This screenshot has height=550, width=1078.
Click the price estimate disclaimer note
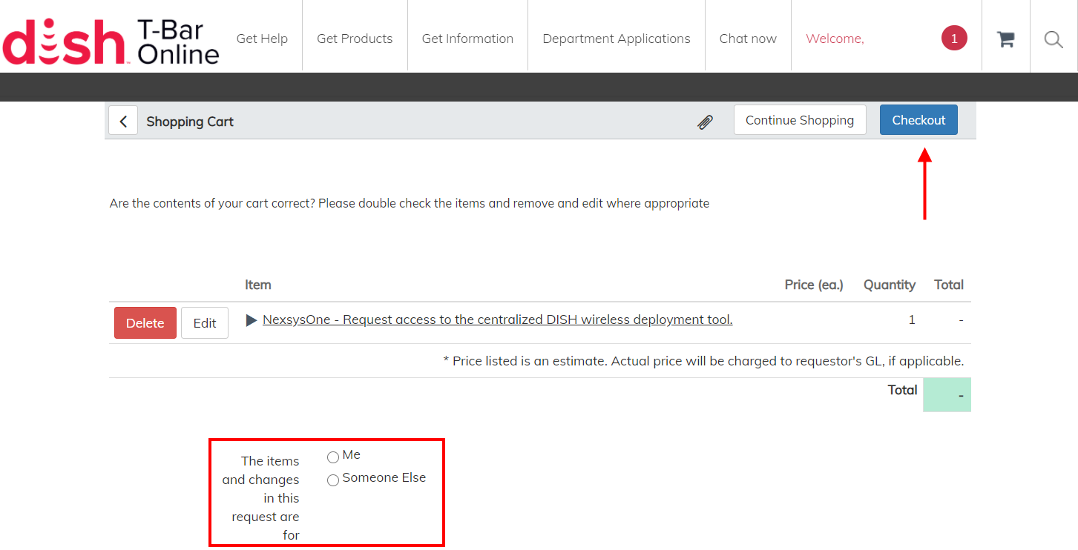click(703, 361)
